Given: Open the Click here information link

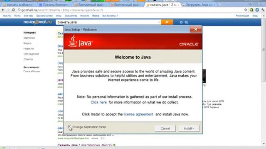Looking at the screenshot, I should click(99, 102).
